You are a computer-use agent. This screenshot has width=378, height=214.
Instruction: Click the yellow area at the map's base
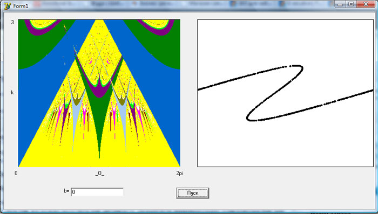(99, 162)
